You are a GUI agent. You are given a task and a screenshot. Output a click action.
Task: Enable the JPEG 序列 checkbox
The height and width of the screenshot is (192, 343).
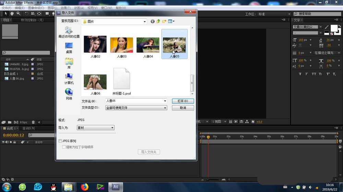pyautogui.click(x=60, y=141)
